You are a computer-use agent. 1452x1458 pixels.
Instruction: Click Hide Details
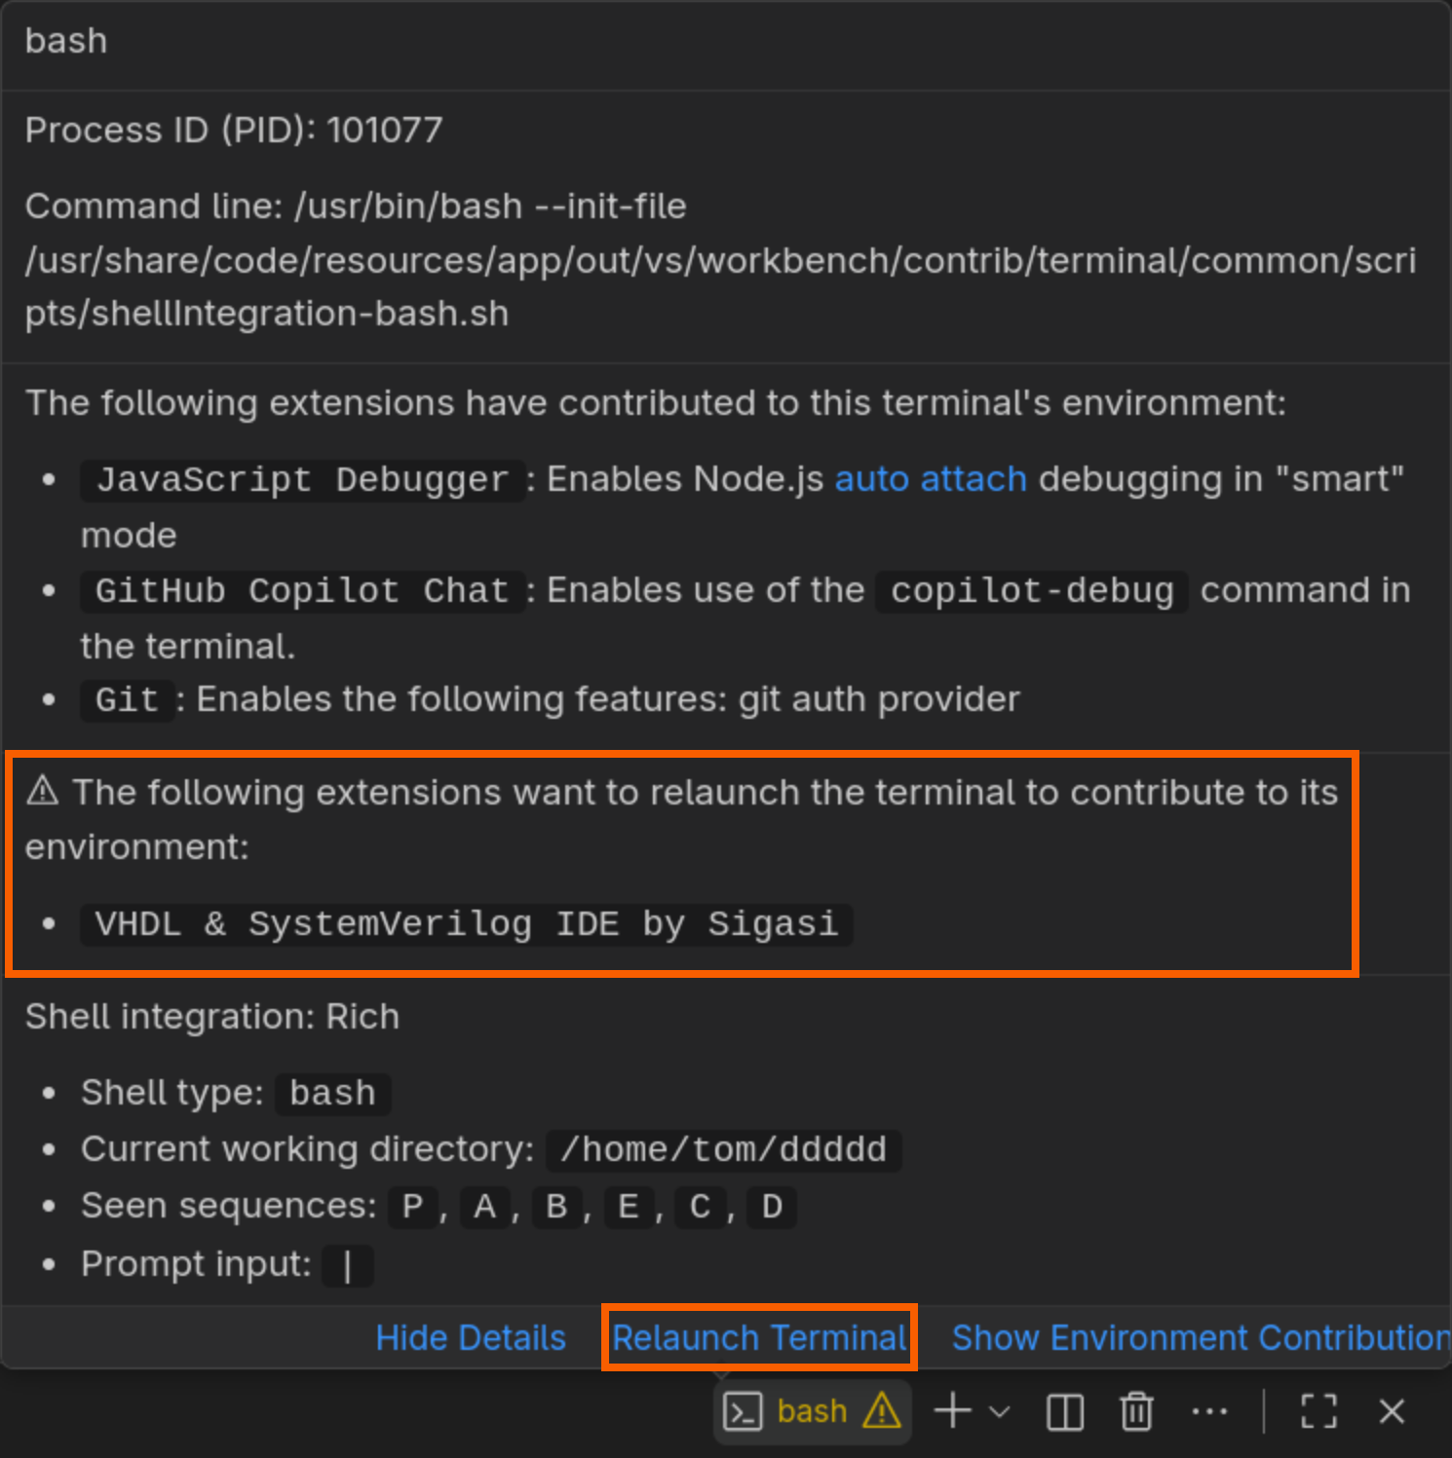(470, 1337)
